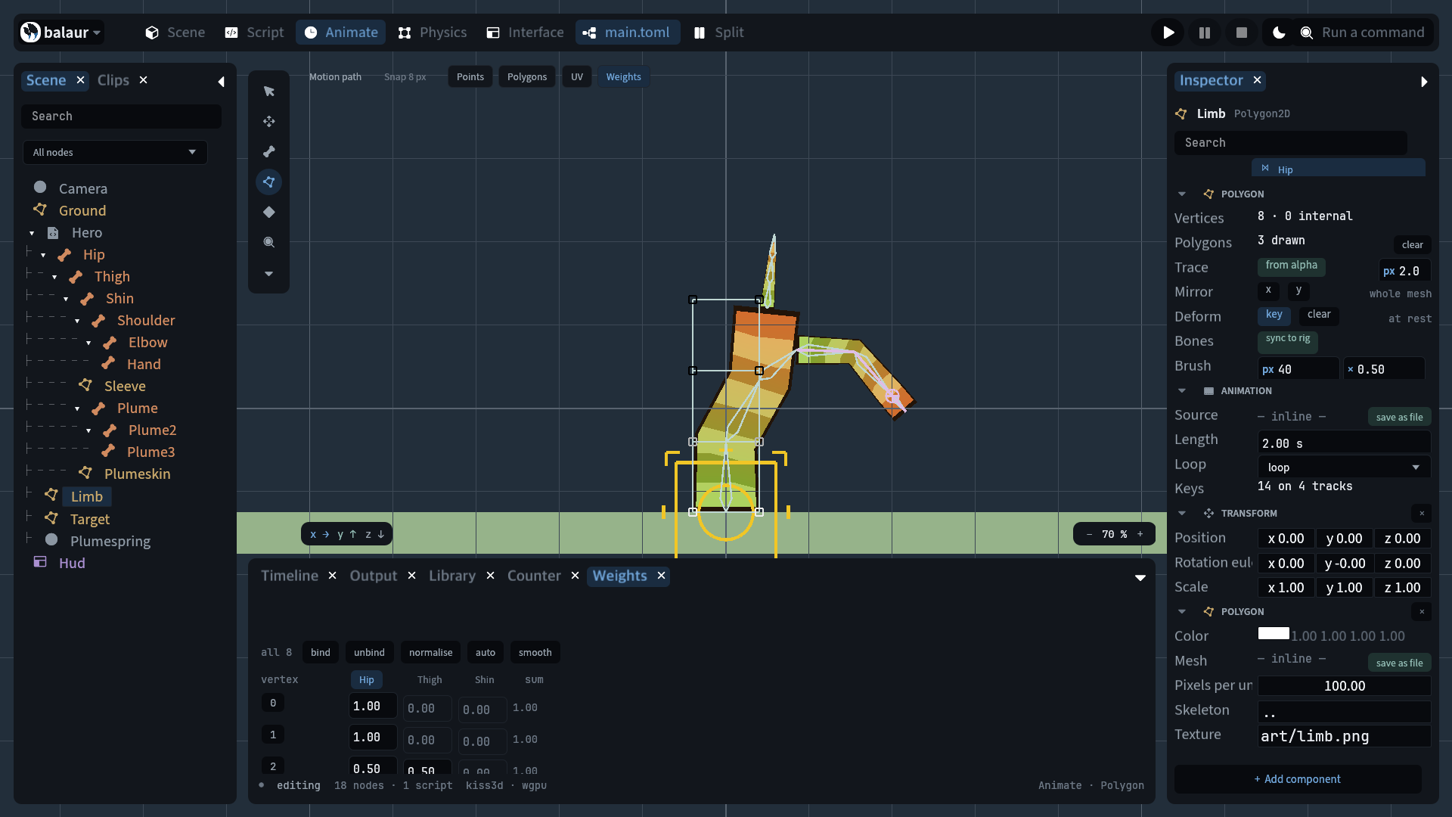Collapse the Hero tree node
1452x817 pixels.
(32, 234)
